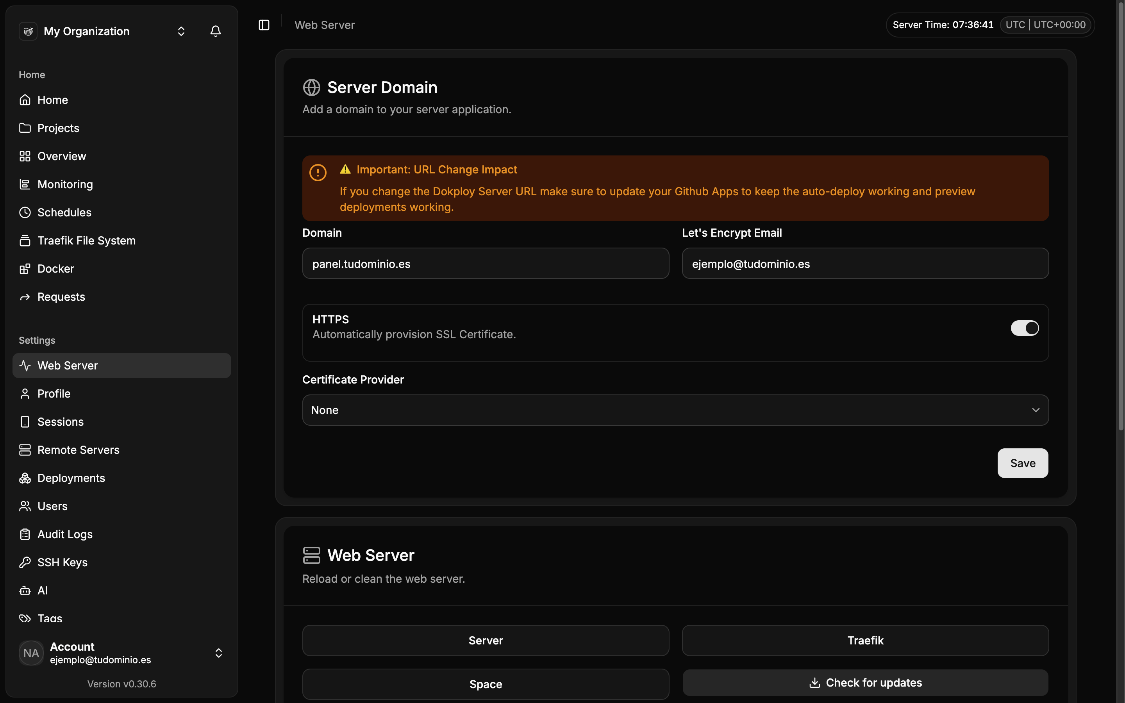This screenshot has width=1125, height=703.
Task: Click ejemplo@tudominio.es account email text
Action: pos(100,660)
